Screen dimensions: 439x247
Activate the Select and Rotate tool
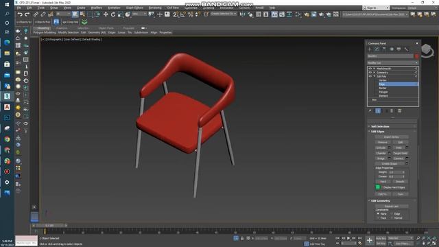(x=112, y=14)
